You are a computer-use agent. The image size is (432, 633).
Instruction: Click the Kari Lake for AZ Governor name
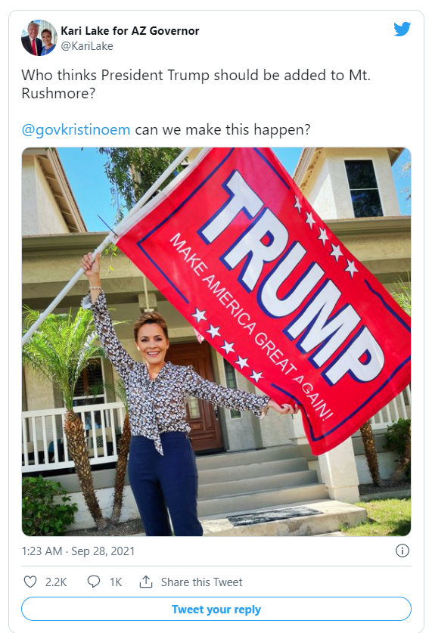coord(130,31)
